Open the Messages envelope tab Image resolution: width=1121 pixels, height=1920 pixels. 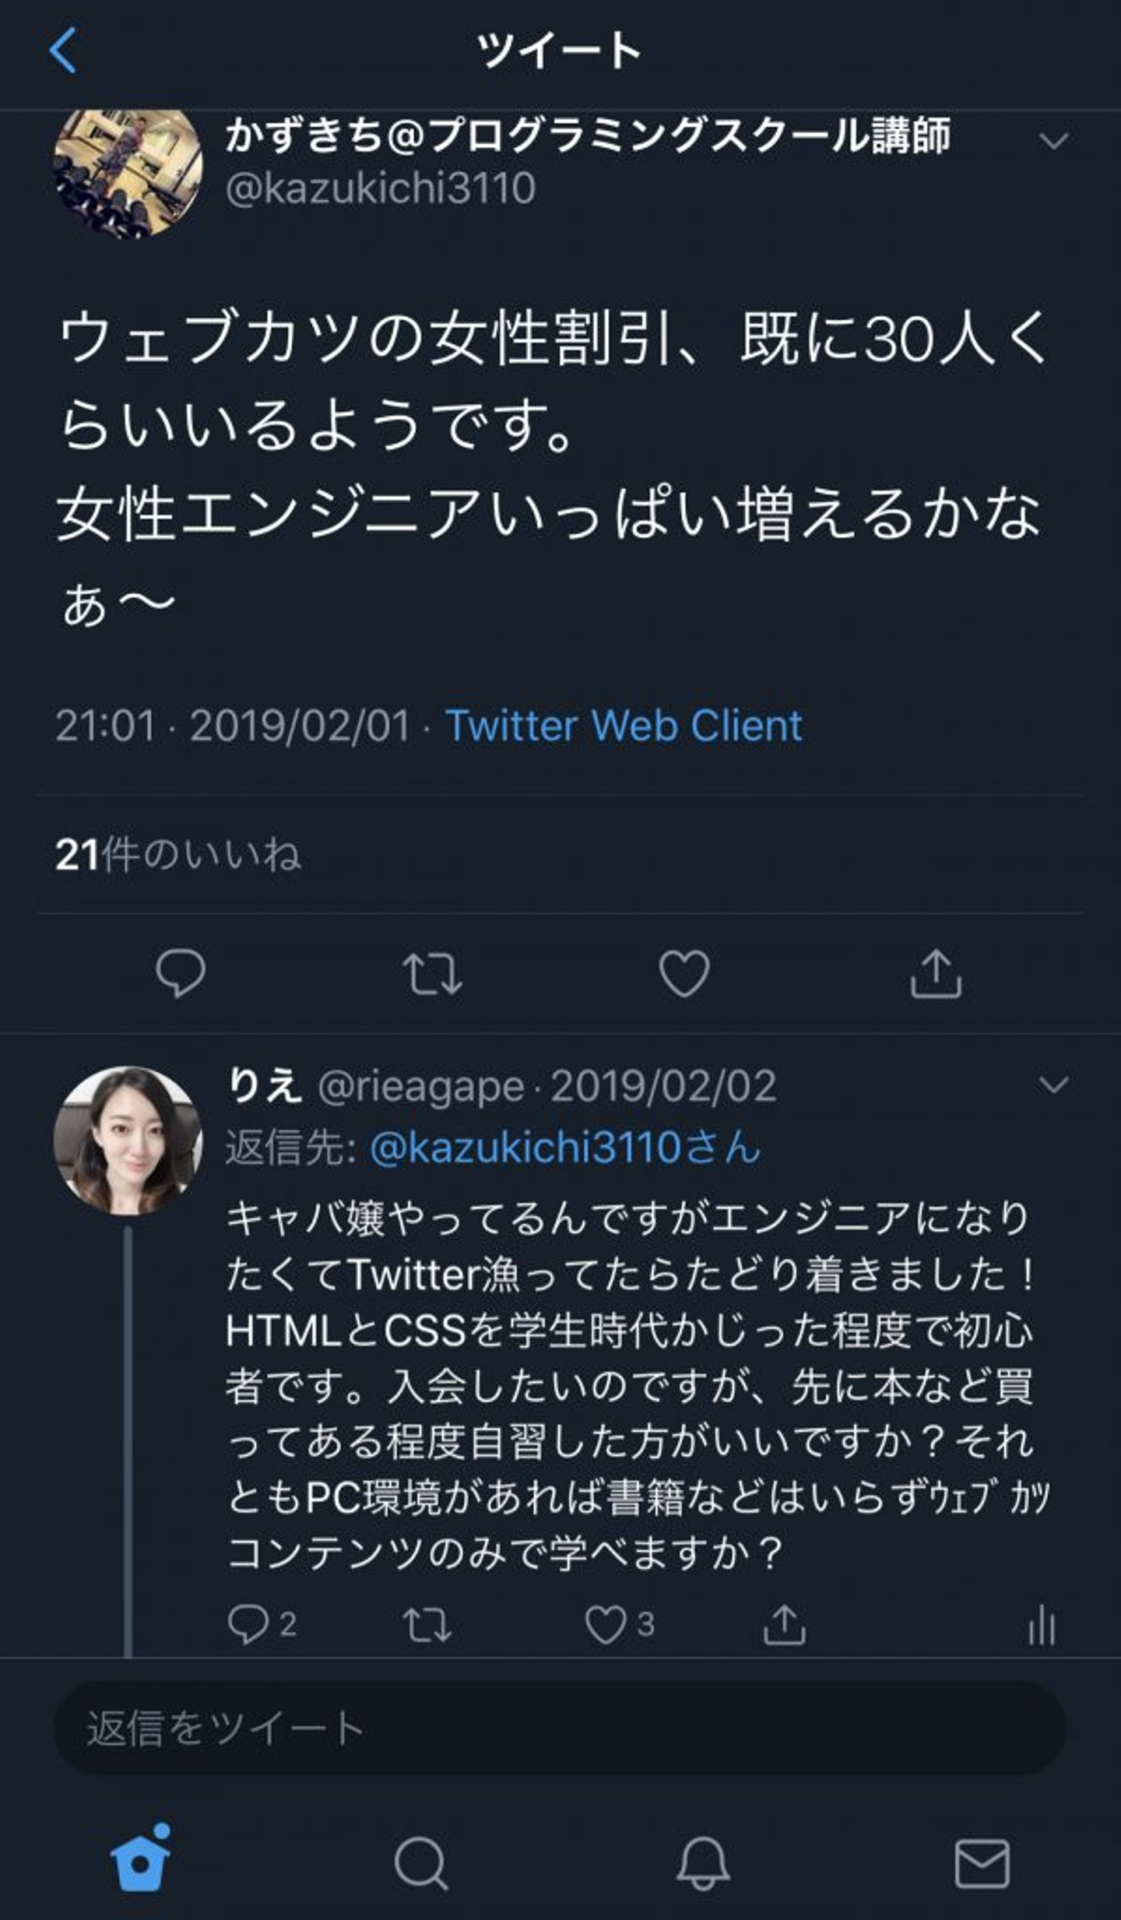pos(982,1863)
